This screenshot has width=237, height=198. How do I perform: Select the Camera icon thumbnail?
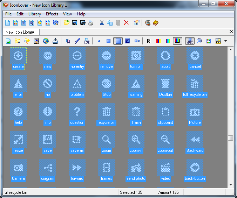(x=18, y=168)
